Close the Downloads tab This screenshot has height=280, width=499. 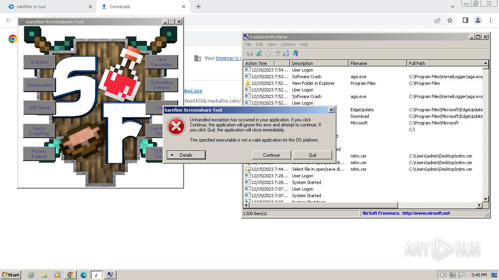pyautogui.click(x=184, y=7)
